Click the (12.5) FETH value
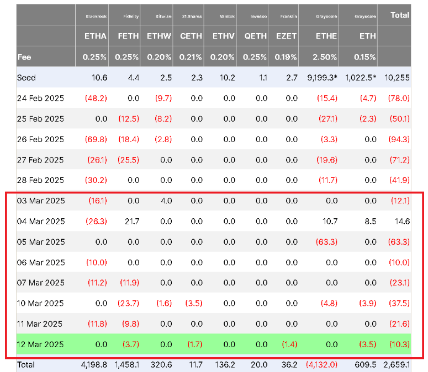 [x=129, y=118]
